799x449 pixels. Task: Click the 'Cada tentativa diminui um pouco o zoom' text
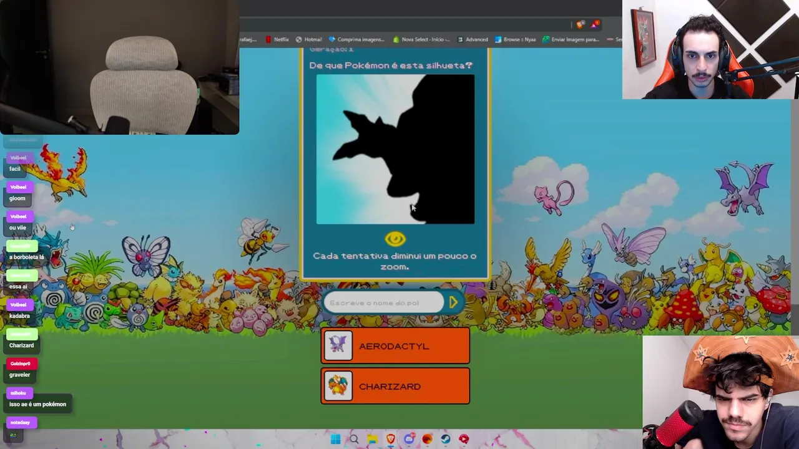(395, 261)
